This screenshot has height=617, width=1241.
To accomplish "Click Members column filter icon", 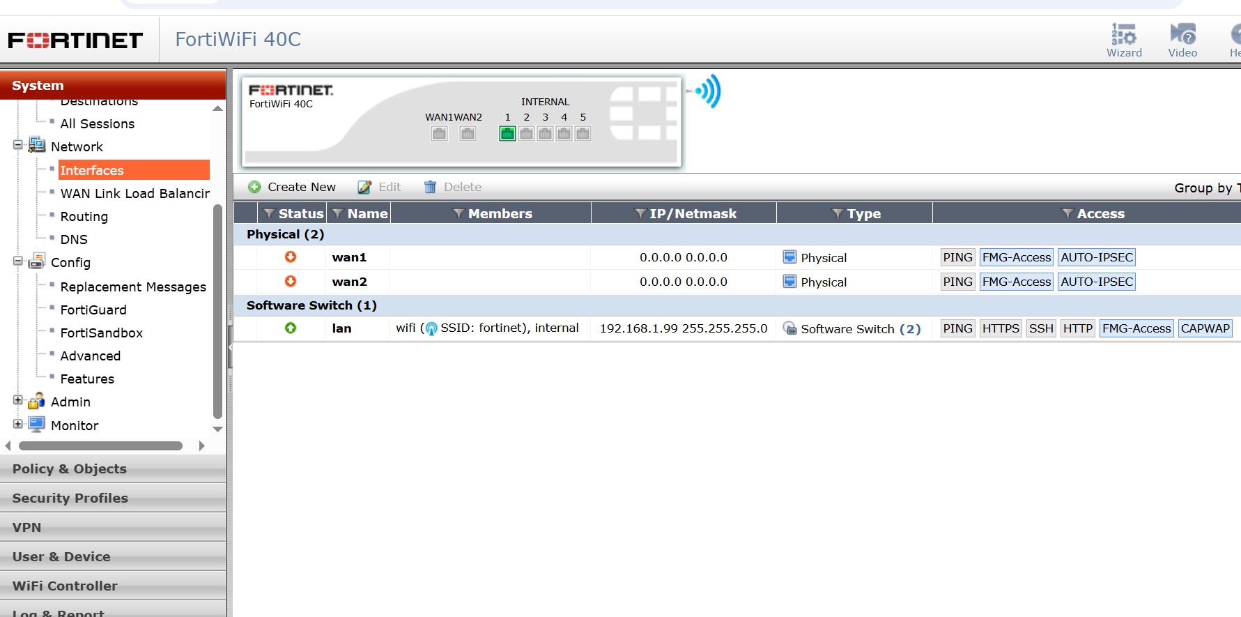I will [458, 213].
